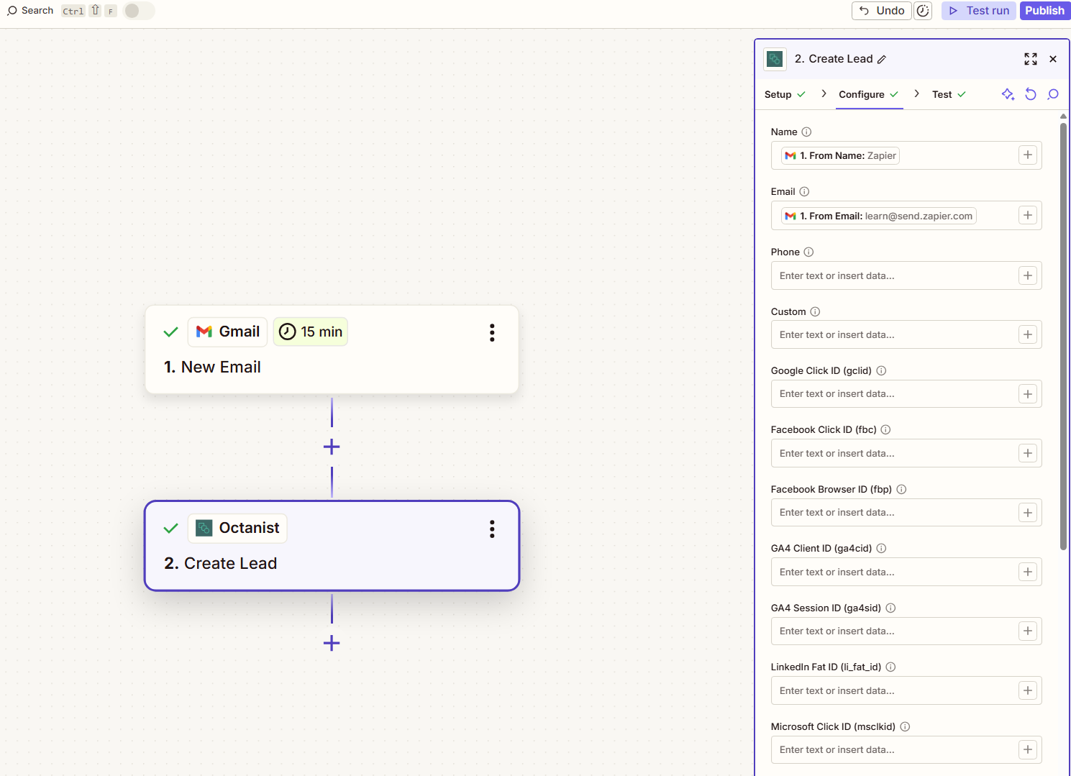Switch to the Test tab
This screenshot has width=1071, height=776.
click(942, 94)
